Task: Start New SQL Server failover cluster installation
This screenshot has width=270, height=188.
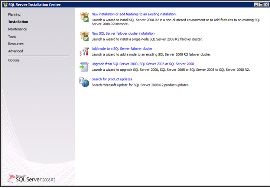Action: tap(123, 34)
